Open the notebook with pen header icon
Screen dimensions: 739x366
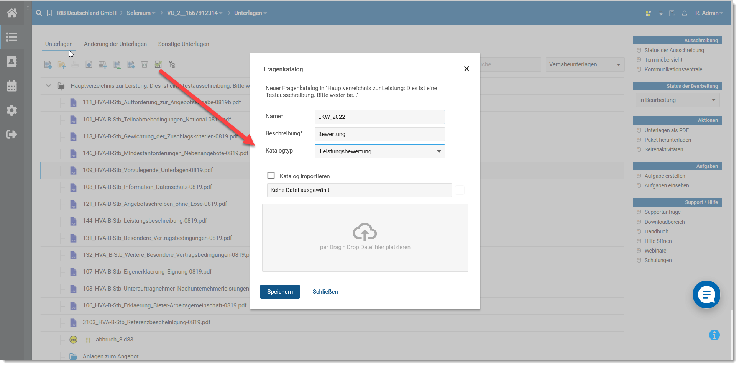coord(672,13)
